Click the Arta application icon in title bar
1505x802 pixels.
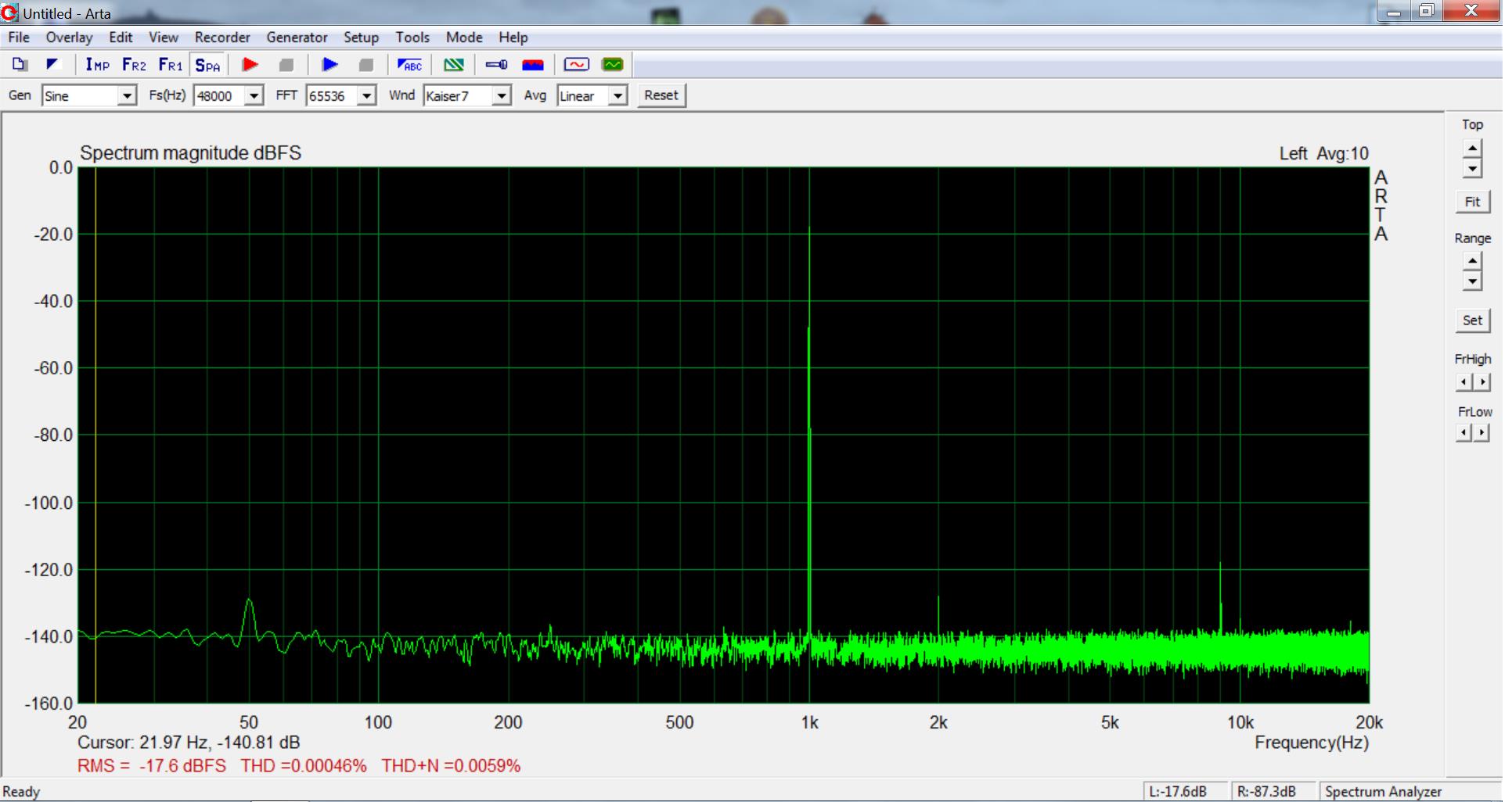10,13
